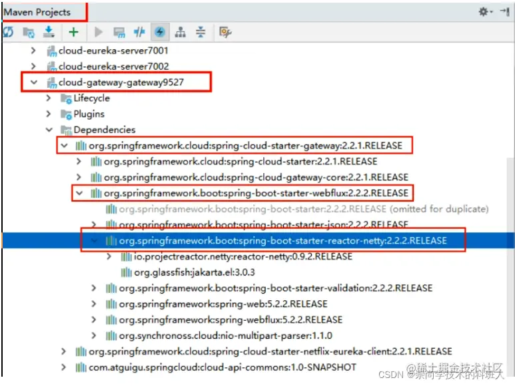515x386 pixels.
Task: Select the Plugins folder
Action: coord(89,114)
